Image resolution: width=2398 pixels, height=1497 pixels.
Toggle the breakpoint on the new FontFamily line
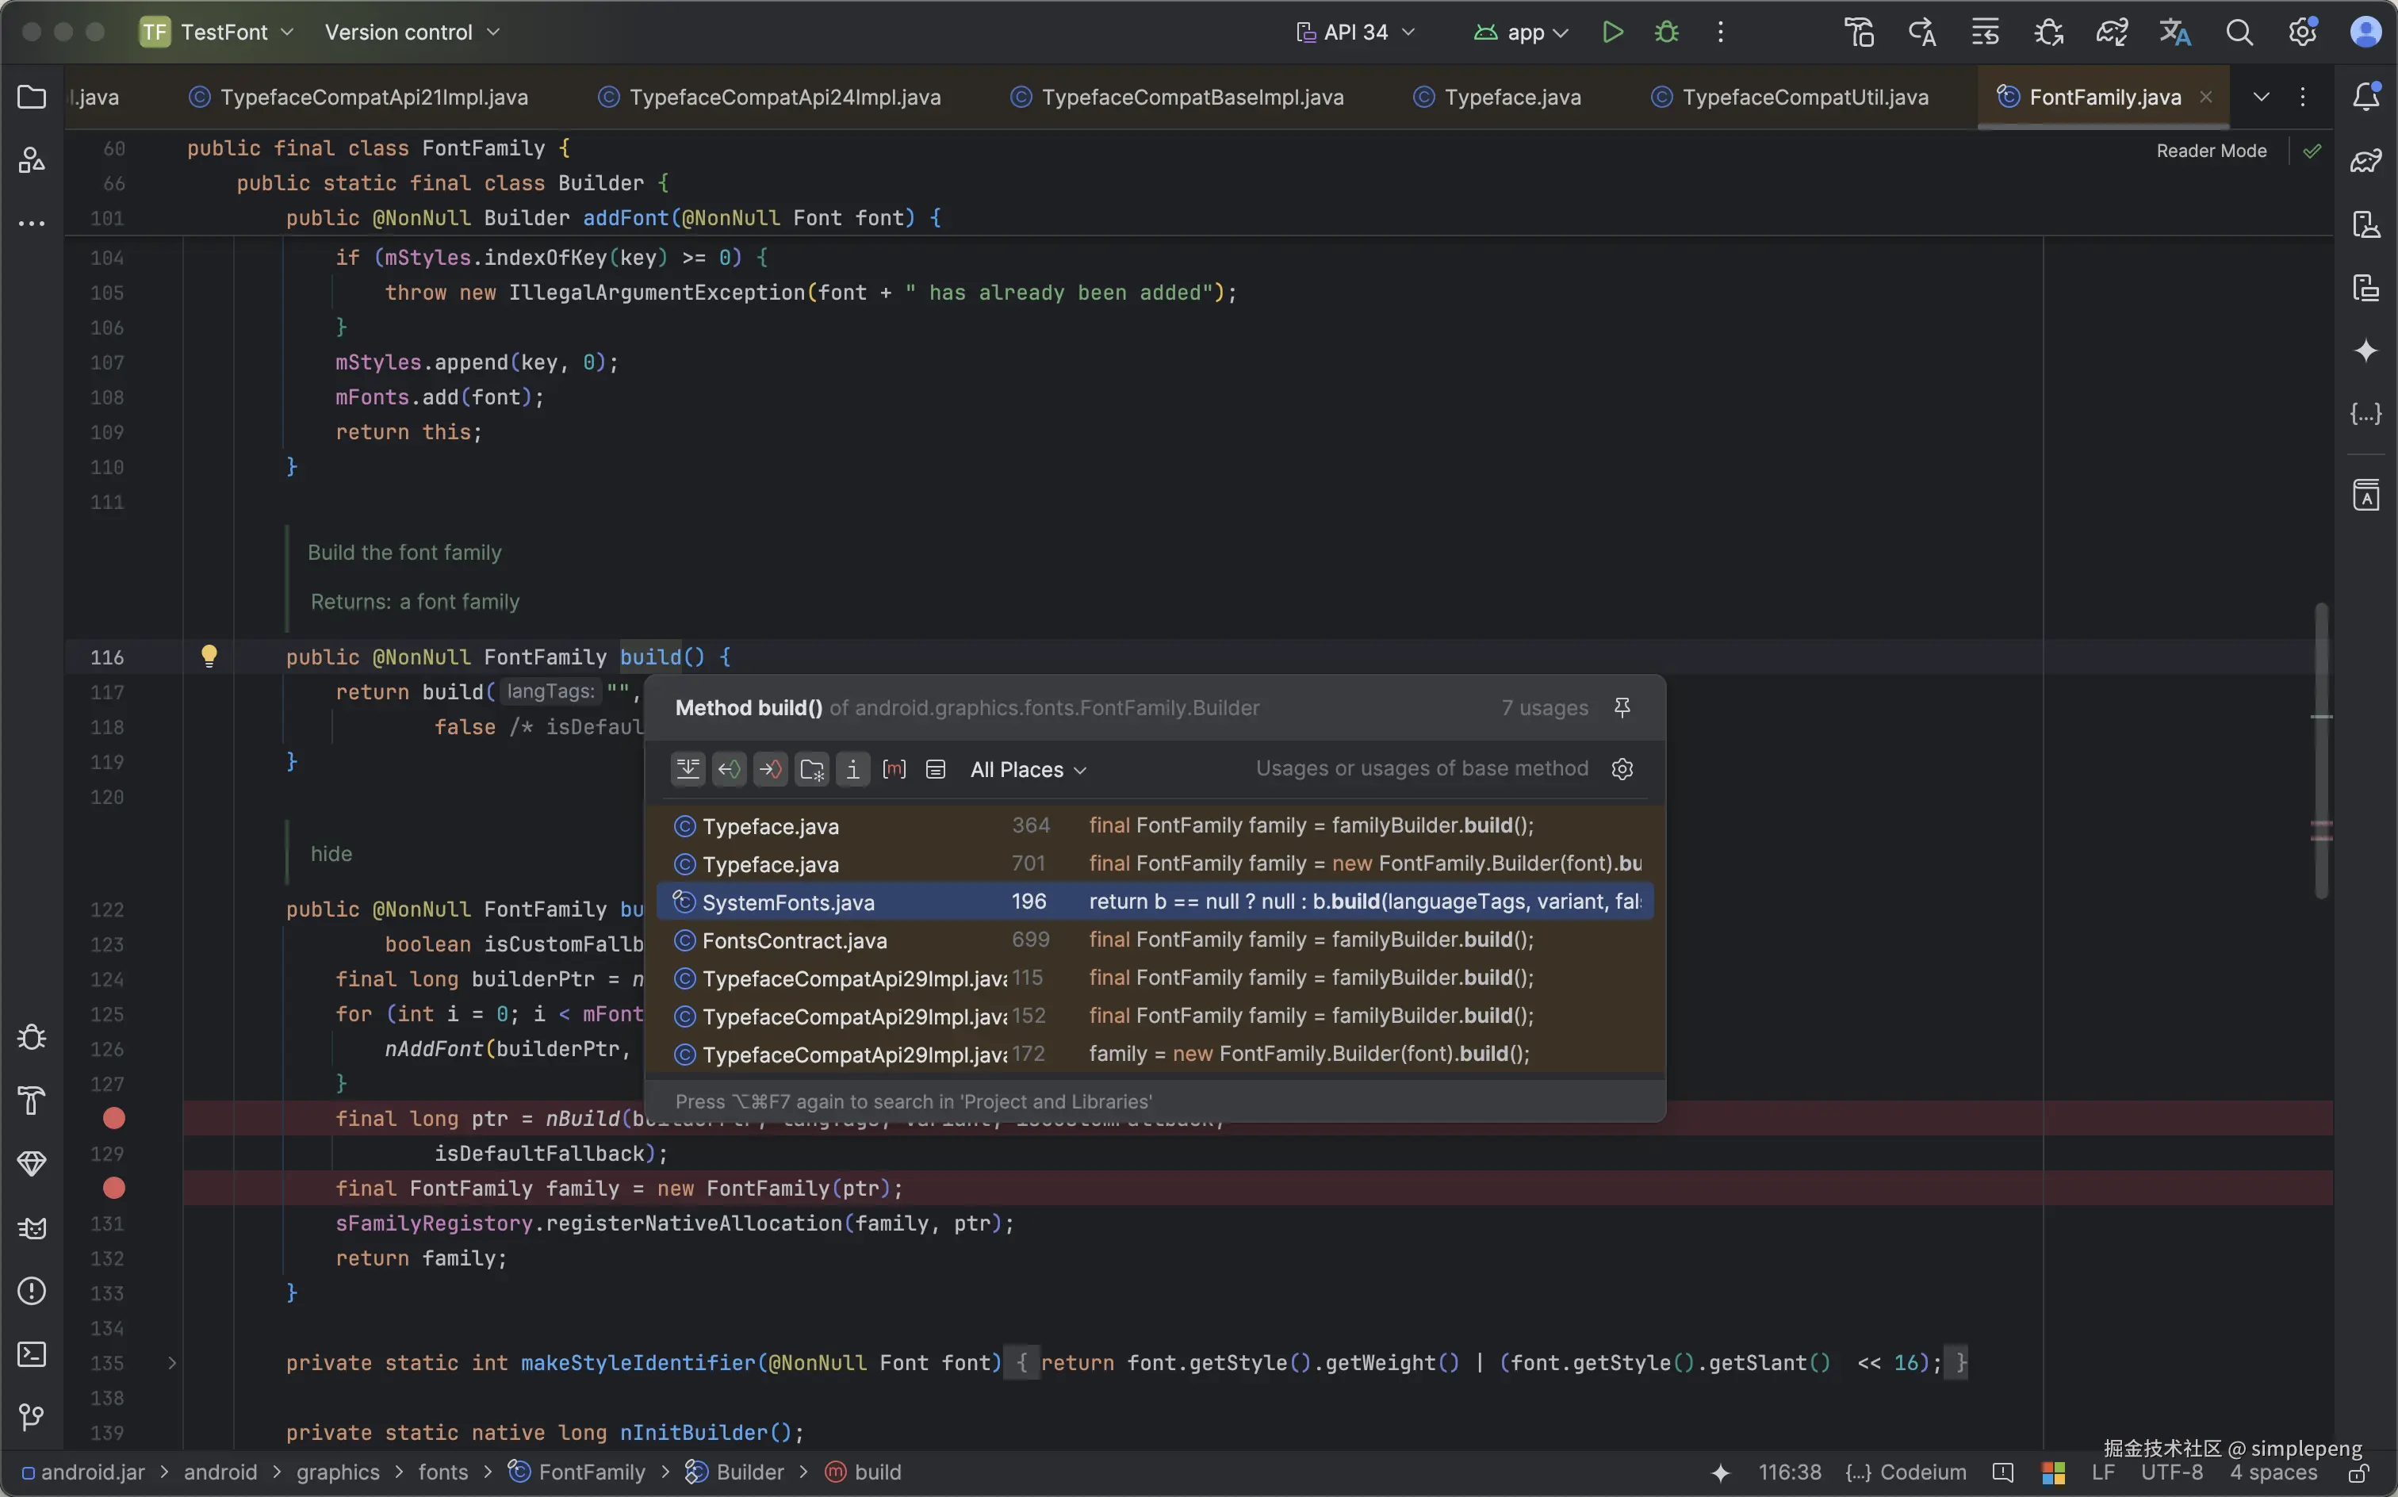pyautogui.click(x=114, y=1187)
